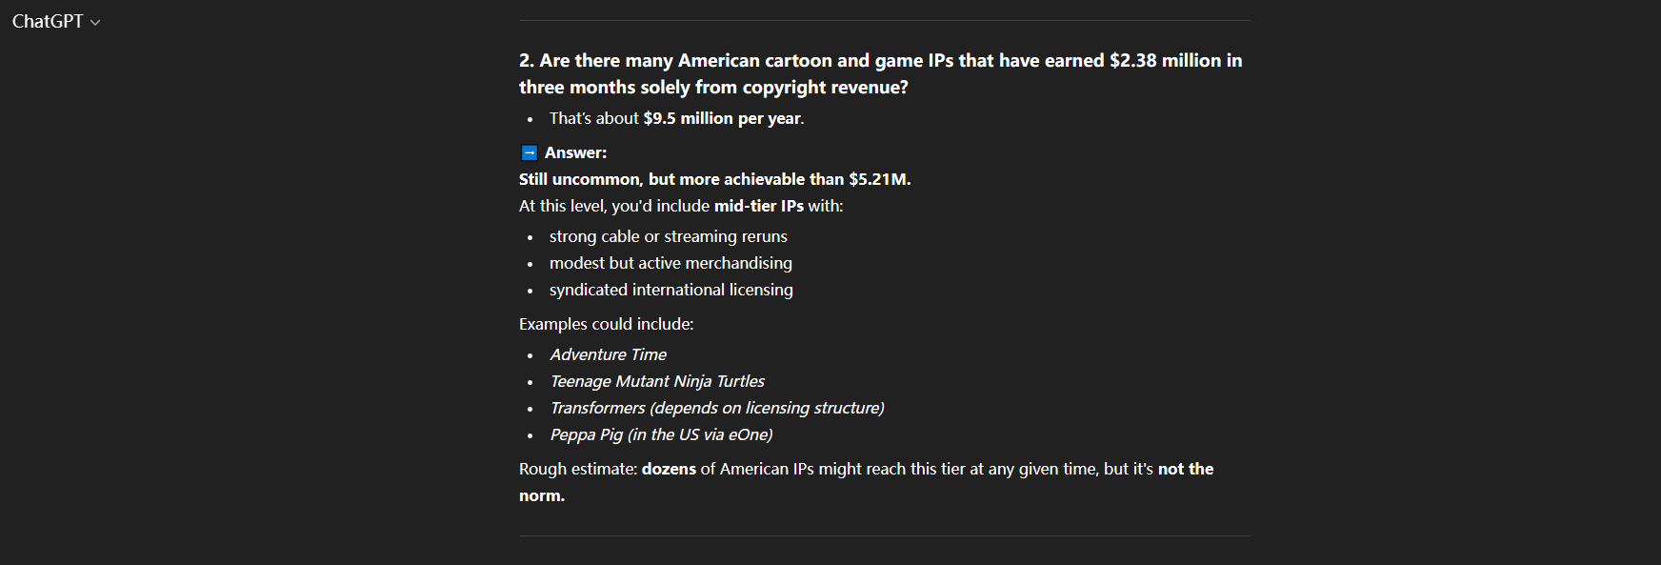
Task: Click the horizontal divider above question 2
Action: tap(884, 20)
